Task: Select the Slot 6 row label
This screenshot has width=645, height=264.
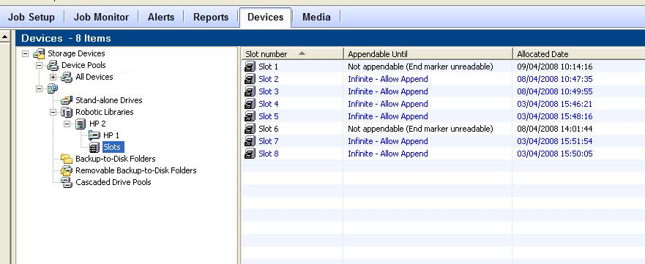Action: (x=269, y=129)
